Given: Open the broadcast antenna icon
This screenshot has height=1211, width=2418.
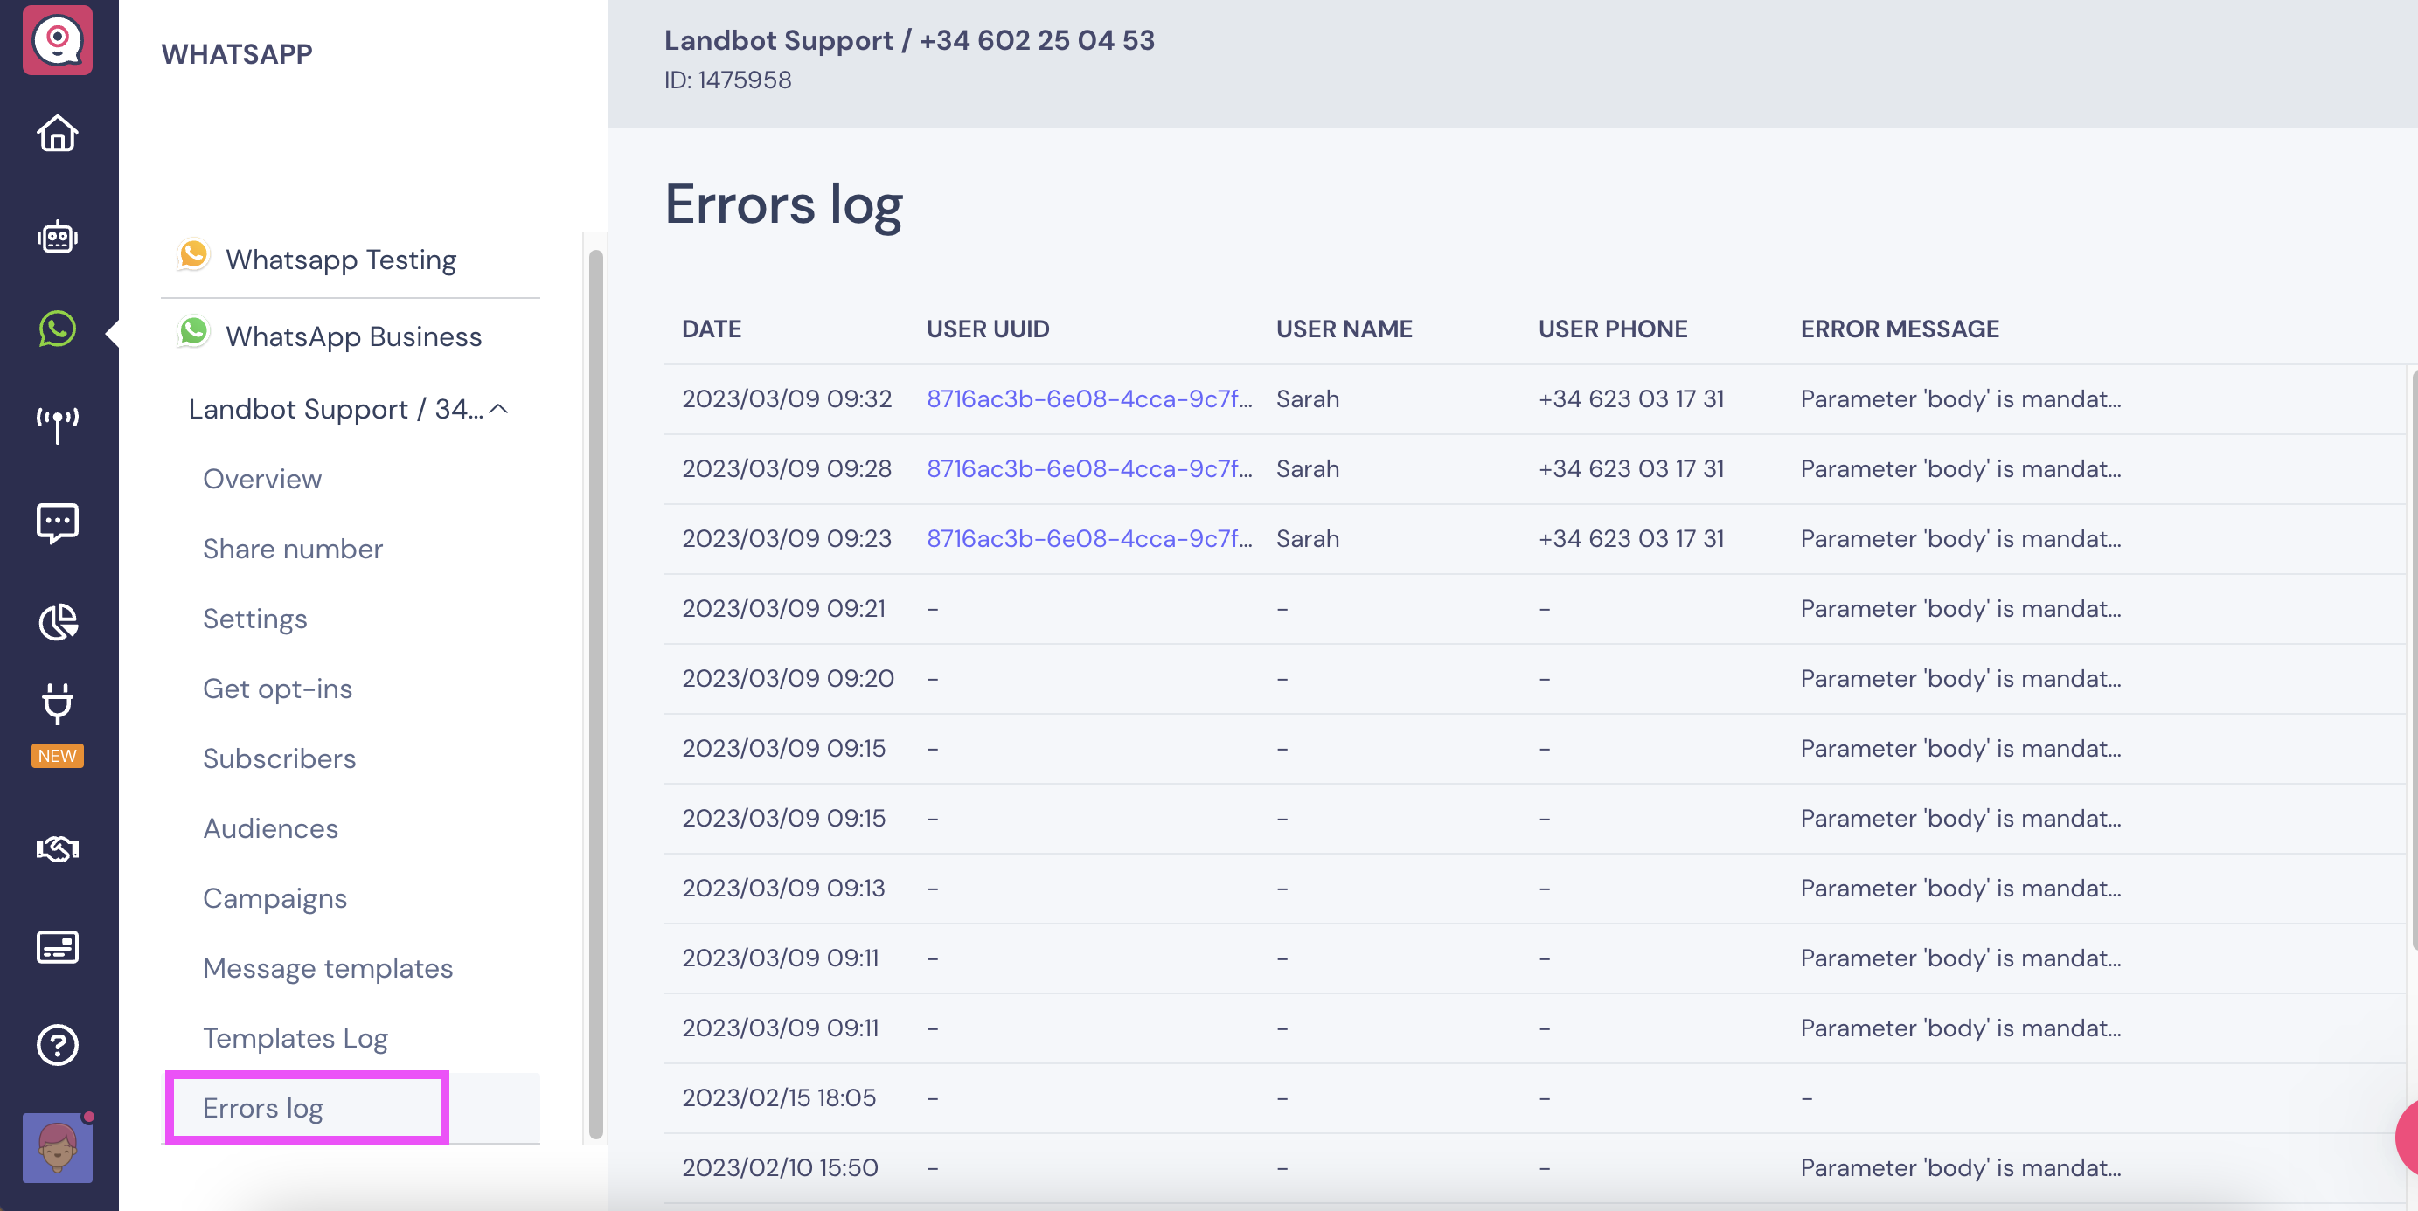Looking at the screenshot, I should (x=57, y=425).
